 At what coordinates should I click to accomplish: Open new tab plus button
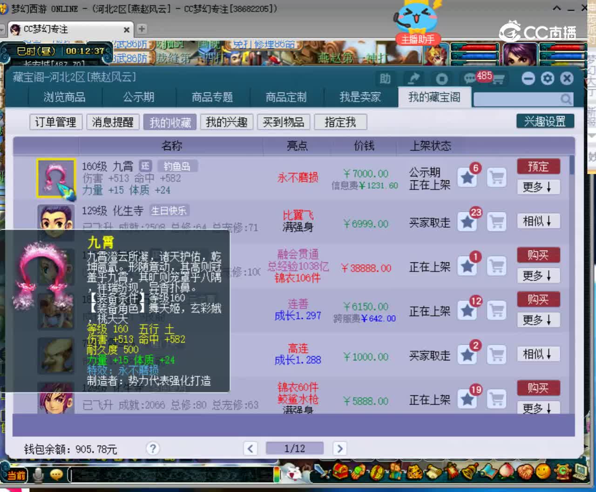[x=142, y=29]
